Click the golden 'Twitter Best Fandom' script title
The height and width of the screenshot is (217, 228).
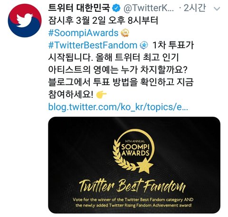133,186
